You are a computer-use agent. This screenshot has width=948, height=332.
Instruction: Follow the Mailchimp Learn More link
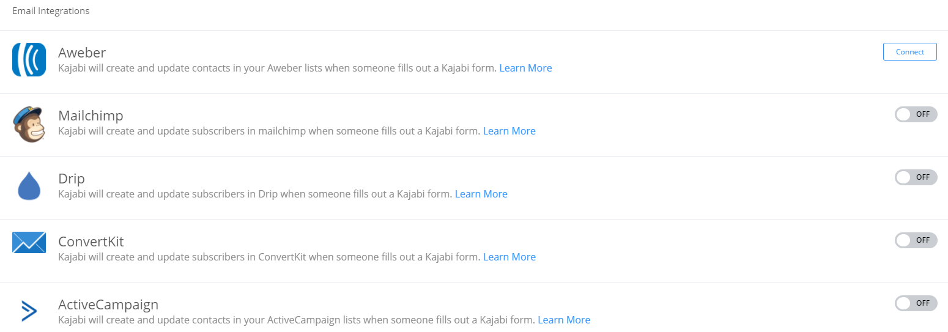[509, 131]
